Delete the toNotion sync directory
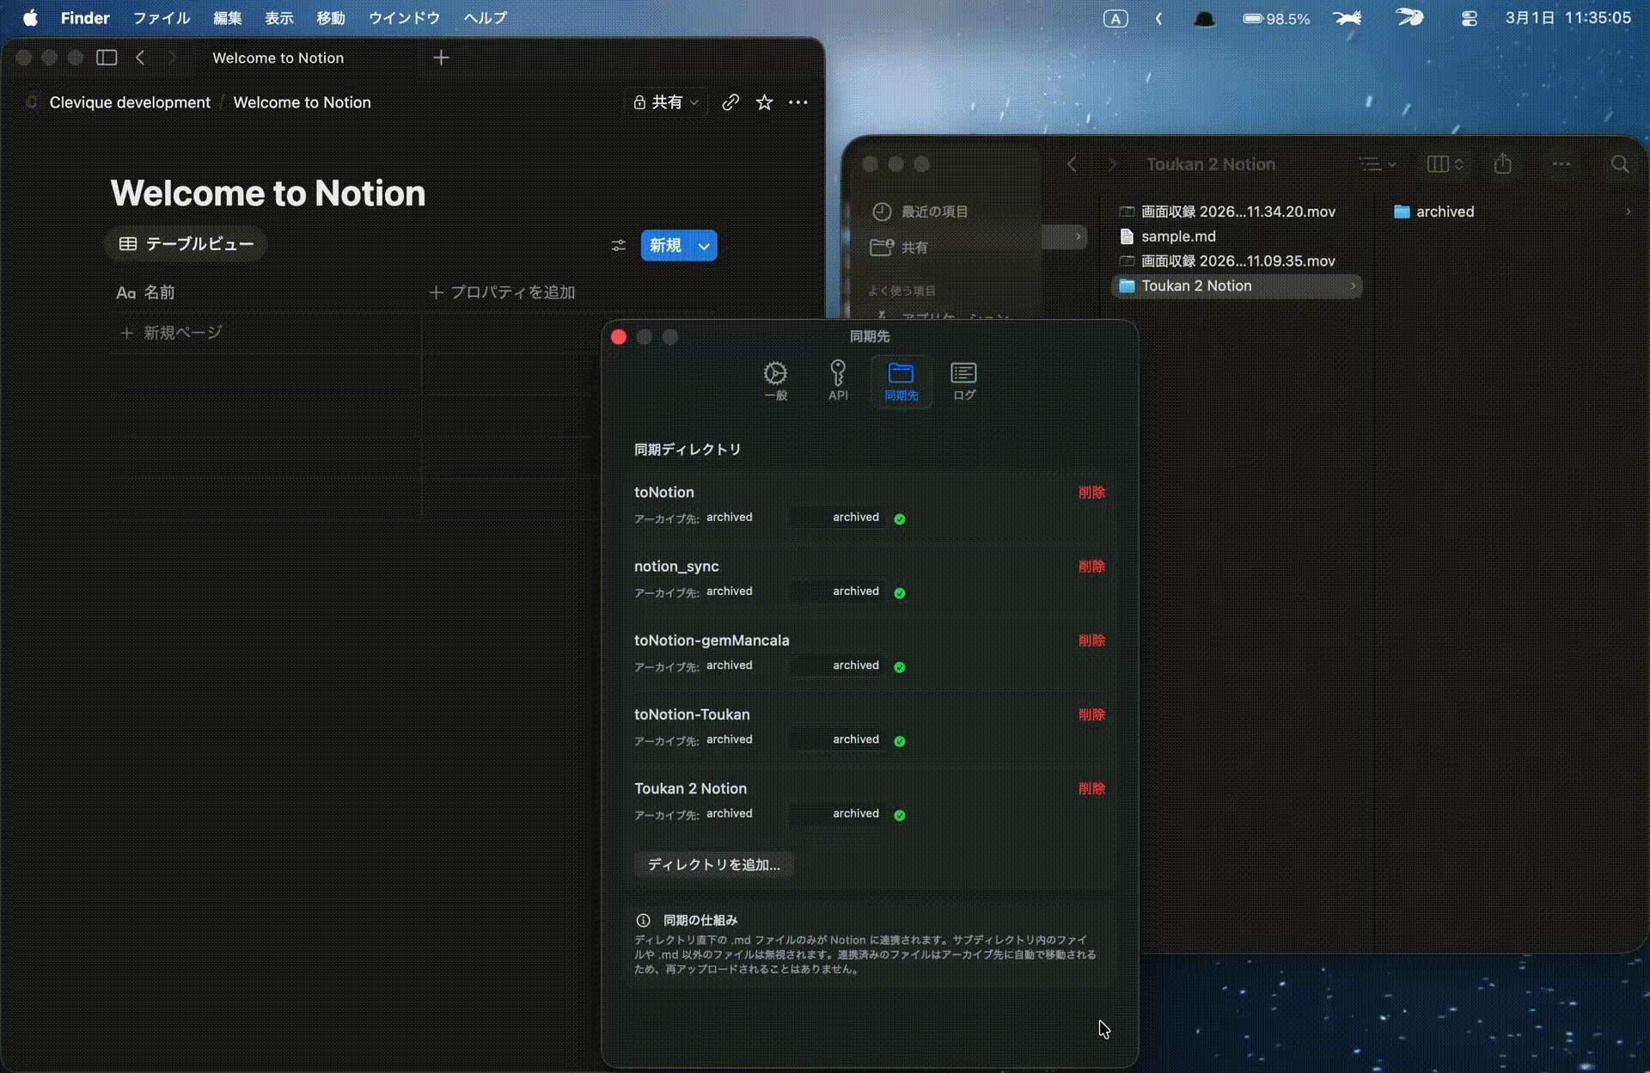The height and width of the screenshot is (1073, 1650). coord(1091,493)
